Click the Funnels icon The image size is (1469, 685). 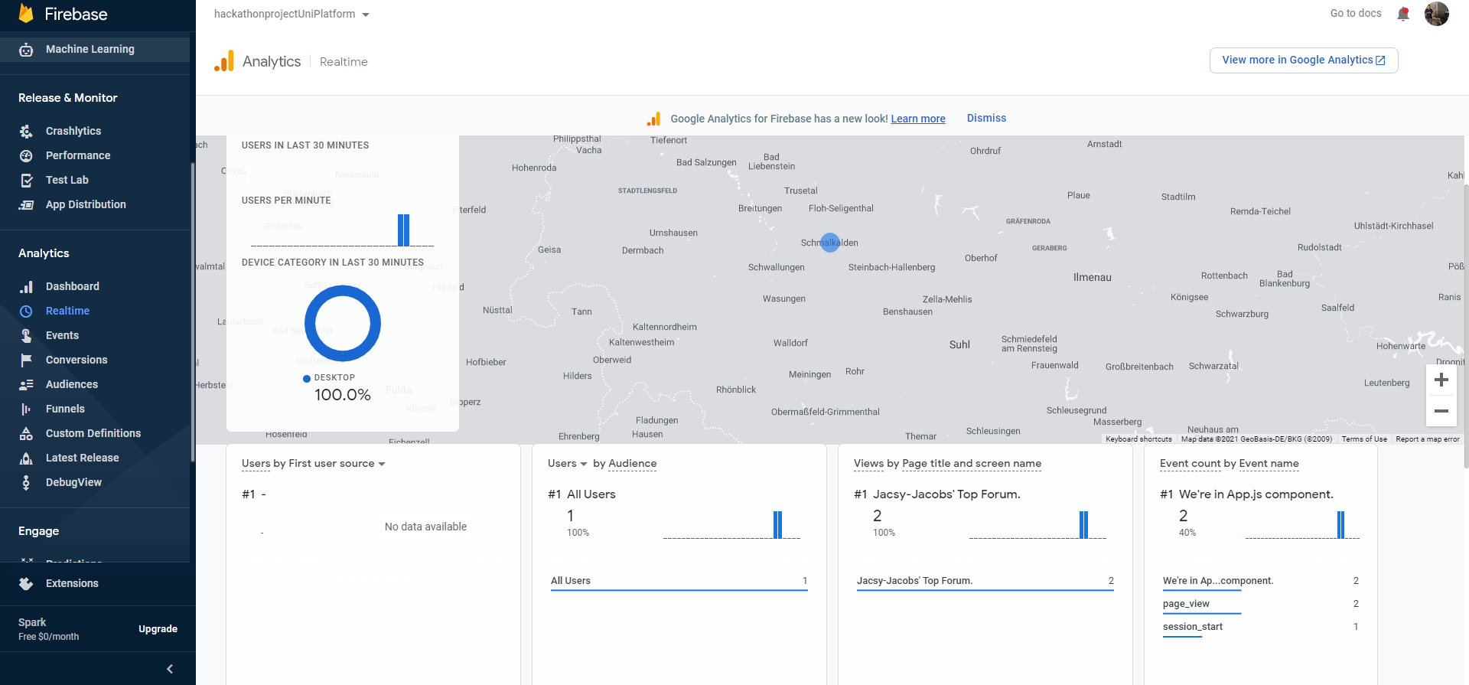pyautogui.click(x=26, y=409)
